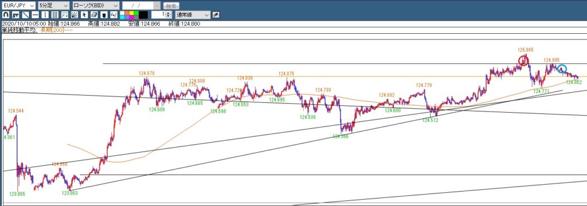
Task: Increase the line width stepper value
Action: click(168, 13)
